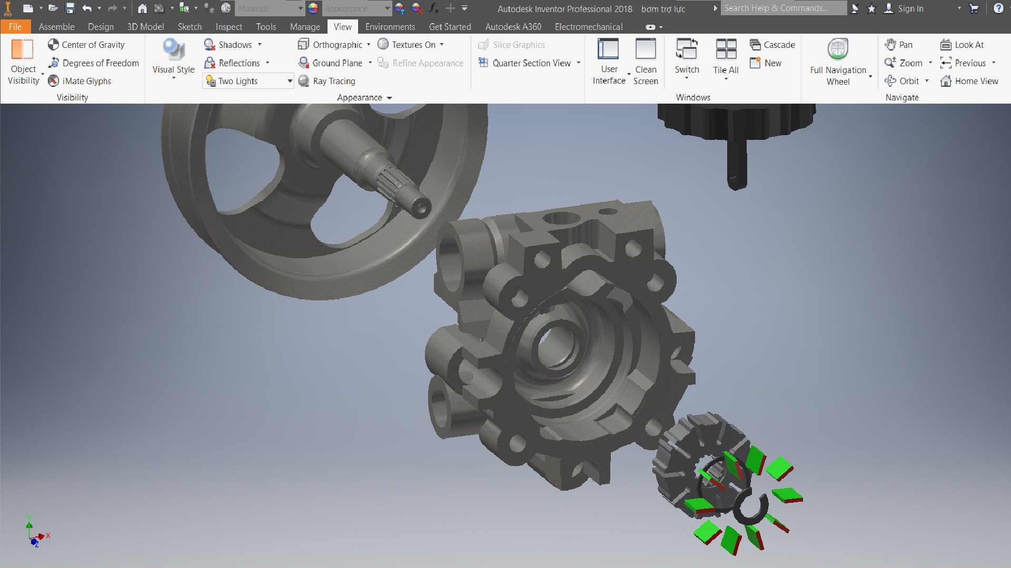Toggle the Ground Plane display
Image resolution: width=1011 pixels, height=568 pixels.
click(x=330, y=63)
